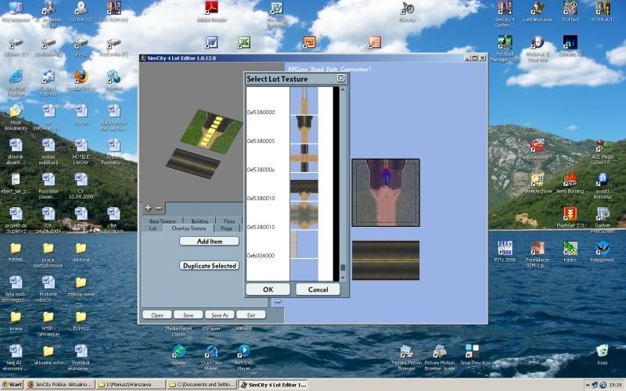Screen dimensions: 626x391
Task: Switch to the Overlay Texture tab
Action: [x=189, y=228]
